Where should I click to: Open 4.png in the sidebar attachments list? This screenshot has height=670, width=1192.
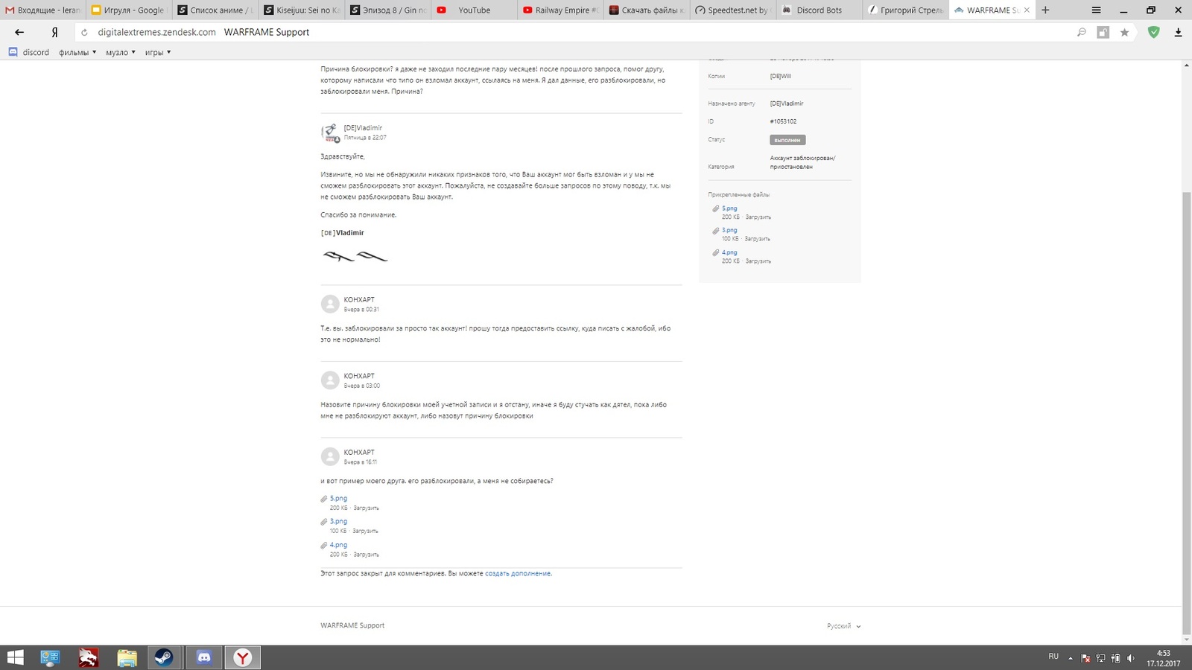tap(729, 252)
